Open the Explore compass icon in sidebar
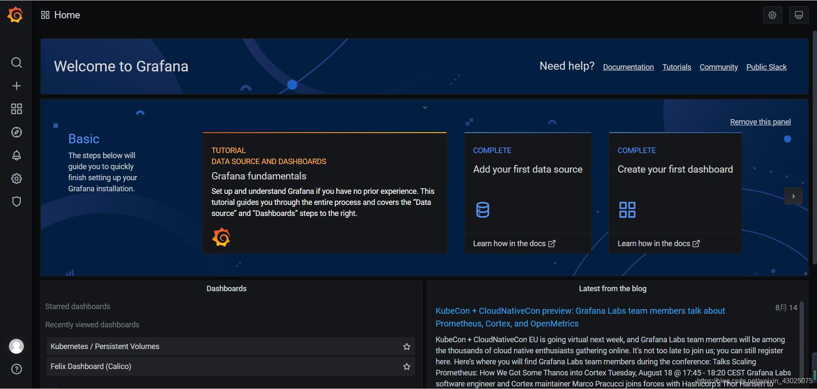The height and width of the screenshot is (389, 817). click(x=16, y=132)
